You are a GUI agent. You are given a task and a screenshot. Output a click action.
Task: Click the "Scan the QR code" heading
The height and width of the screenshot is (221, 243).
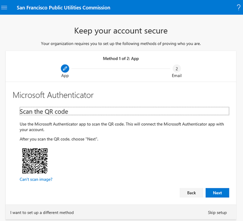tap(124, 111)
